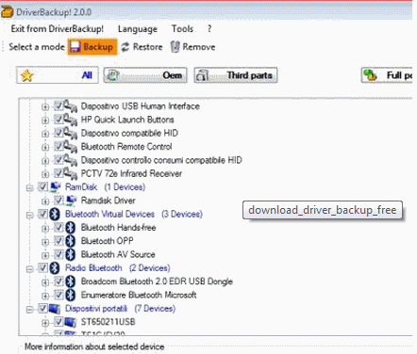
Task: Collapse the Bluetooth Virtual Devices node
Action: click(30, 215)
